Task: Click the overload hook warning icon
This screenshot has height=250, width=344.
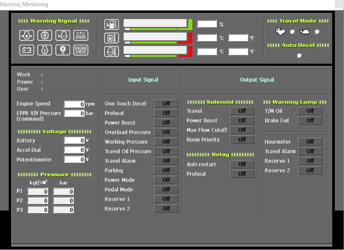Action: coord(63,50)
